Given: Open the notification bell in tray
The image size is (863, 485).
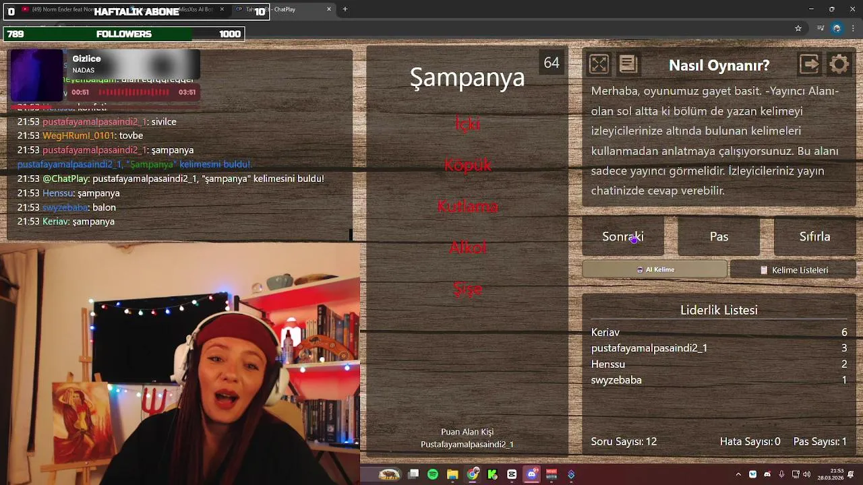Looking at the screenshot, I should tap(851, 474).
